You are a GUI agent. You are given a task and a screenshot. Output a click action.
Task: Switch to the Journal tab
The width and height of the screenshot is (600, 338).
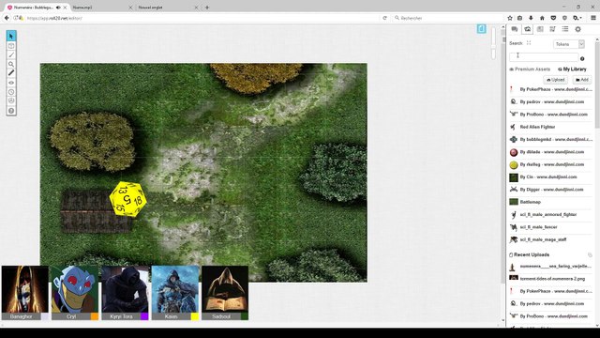point(540,29)
